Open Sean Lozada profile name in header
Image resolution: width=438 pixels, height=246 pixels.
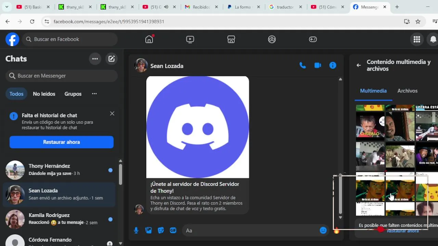click(167, 66)
